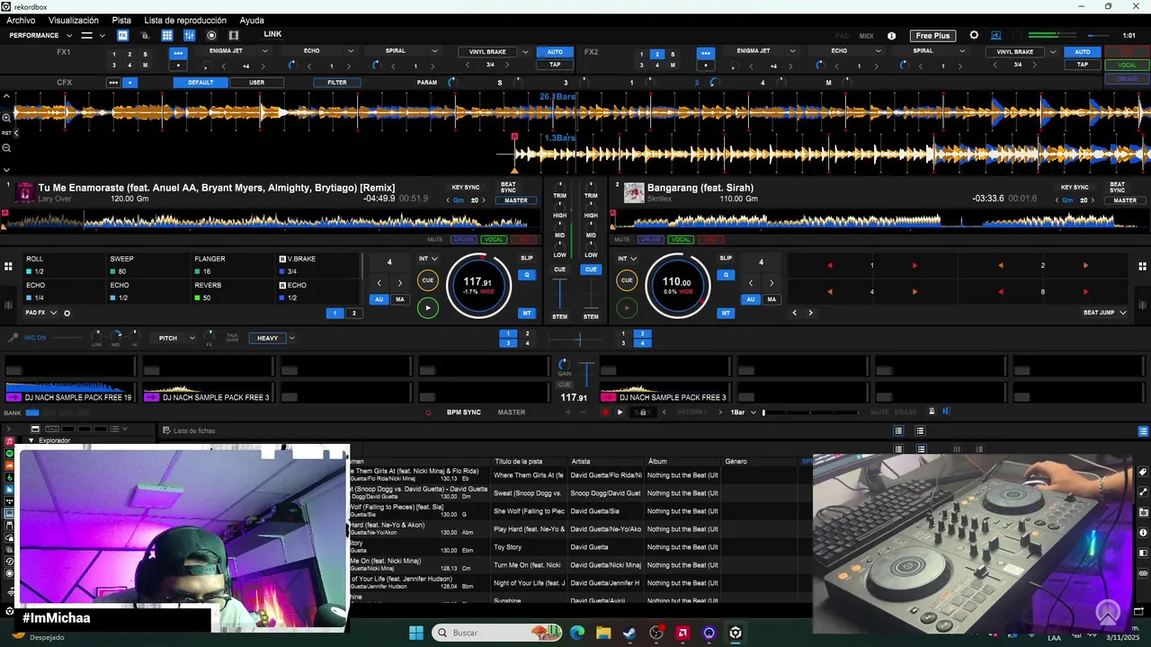Open the Visualización menu
Viewport: 1151px width, 647px height.
(x=74, y=20)
